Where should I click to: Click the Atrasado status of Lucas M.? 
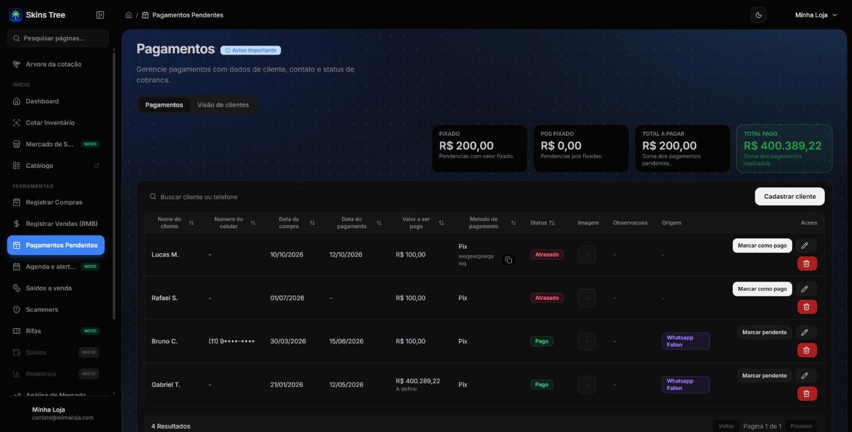tap(547, 254)
